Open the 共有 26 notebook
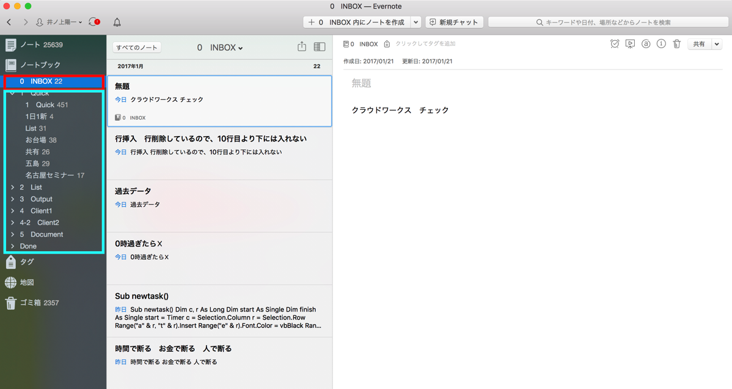This screenshot has width=732, height=389. click(x=37, y=152)
